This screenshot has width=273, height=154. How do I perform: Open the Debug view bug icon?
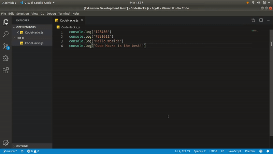tap(5, 58)
